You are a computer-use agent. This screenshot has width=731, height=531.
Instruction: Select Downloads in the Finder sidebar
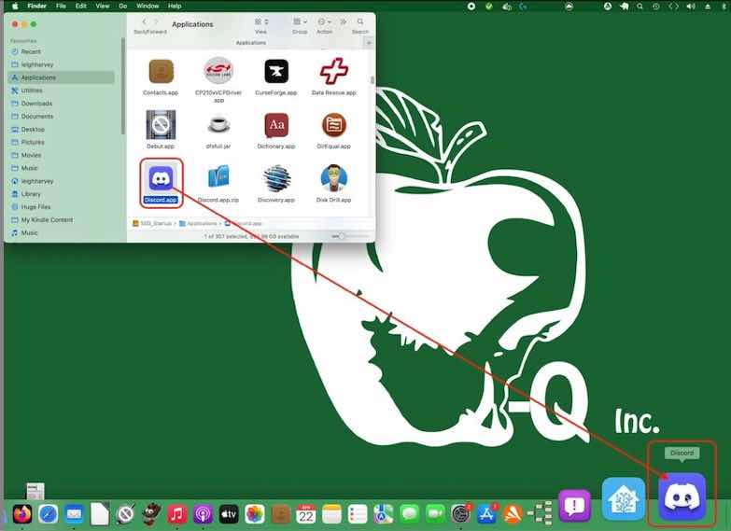coord(62,104)
